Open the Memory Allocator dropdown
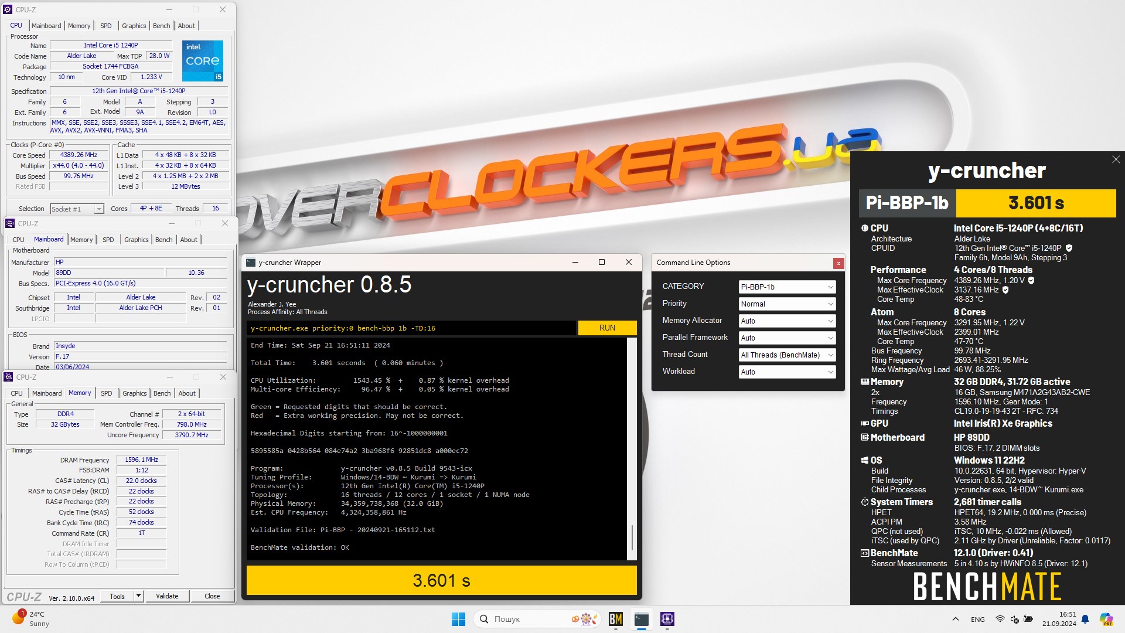1125x633 pixels. 787,321
